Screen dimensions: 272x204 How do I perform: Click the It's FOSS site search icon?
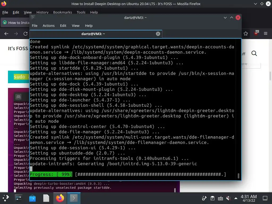click(254, 53)
